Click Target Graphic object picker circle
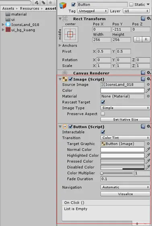Image resolution: width=152 pixels, height=226 pixels. pos(148,143)
